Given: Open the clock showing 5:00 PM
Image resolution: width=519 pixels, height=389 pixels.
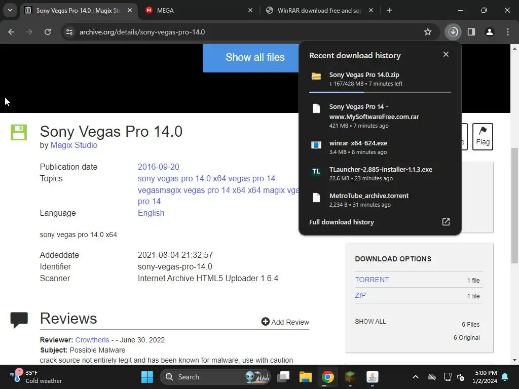Looking at the screenshot, I should [485, 377].
